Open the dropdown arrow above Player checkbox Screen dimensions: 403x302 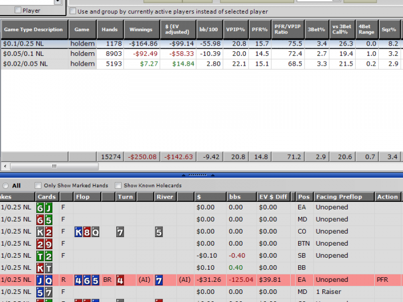(58, 2)
